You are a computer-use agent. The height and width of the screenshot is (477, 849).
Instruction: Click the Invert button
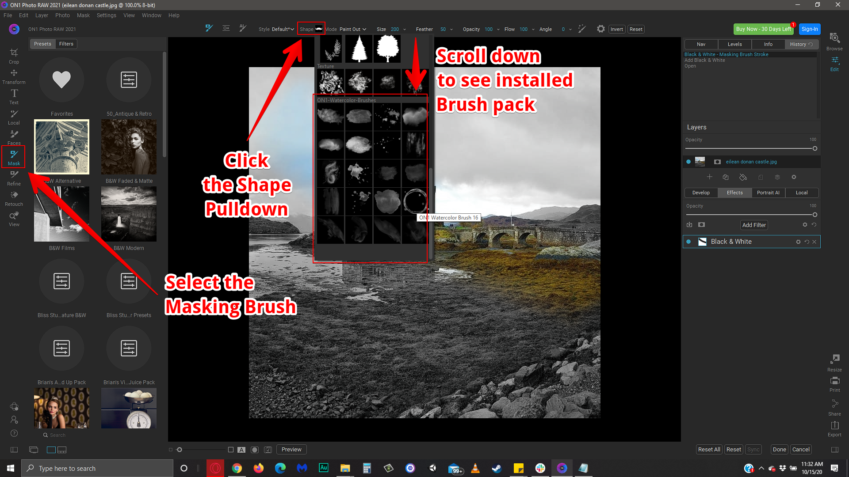(616, 29)
